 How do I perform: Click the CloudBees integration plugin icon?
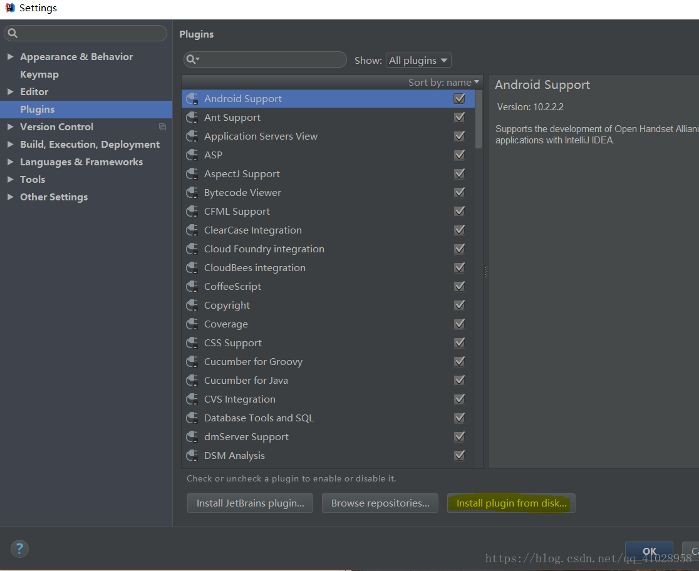pyautogui.click(x=192, y=267)
